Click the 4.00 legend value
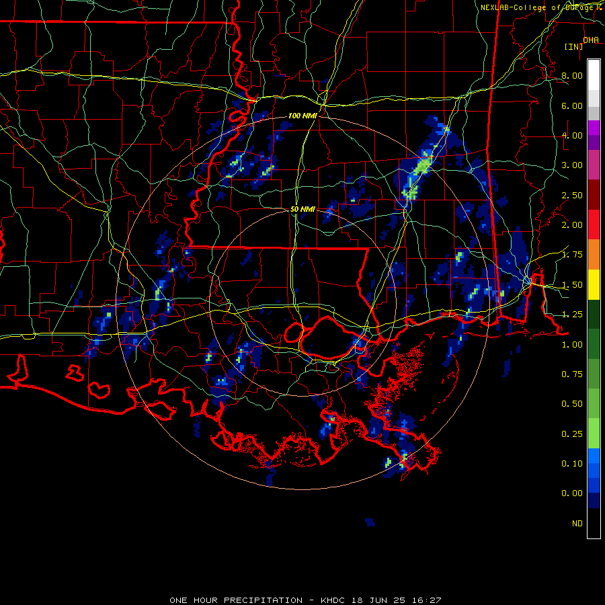 pyautogui.click(x=572, y=135)
